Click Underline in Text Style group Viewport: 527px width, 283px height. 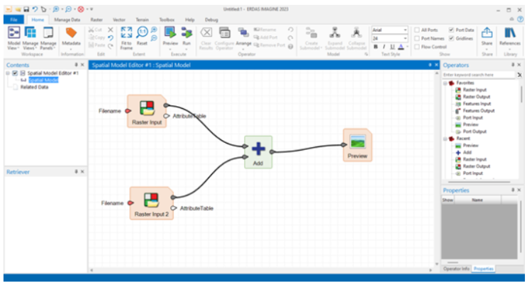point(392,47)
